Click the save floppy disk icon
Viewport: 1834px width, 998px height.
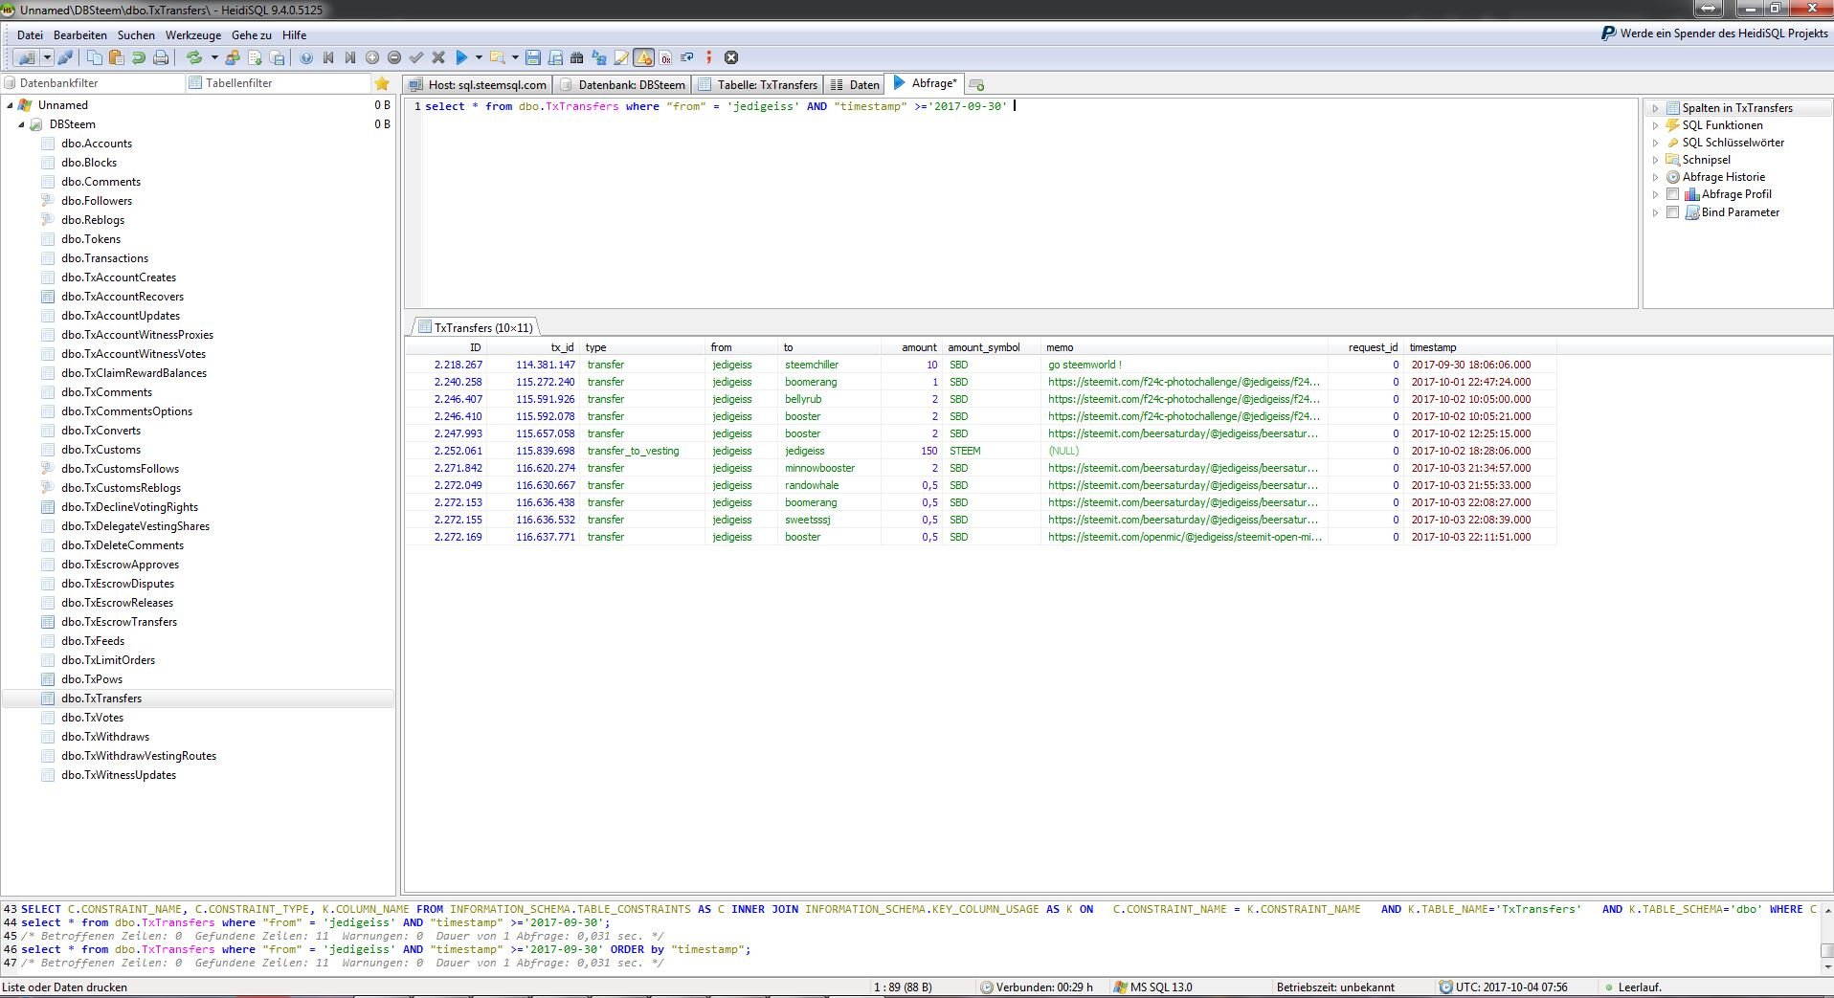click(533, 57)
